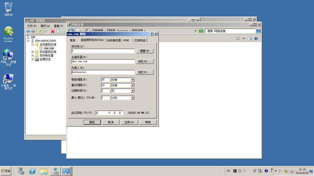The width and height of the screenshot is (314, 176).
Task: Switch to Network Connections taskbar button
Action: pyautogui.click(x=66, y=171)
